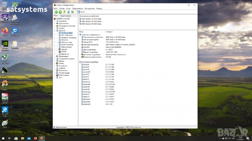Image resolution: width=252 pixels, height=141 pixels.
Task: Click the green Back arrow in toolbar
Action: (56, 12)
